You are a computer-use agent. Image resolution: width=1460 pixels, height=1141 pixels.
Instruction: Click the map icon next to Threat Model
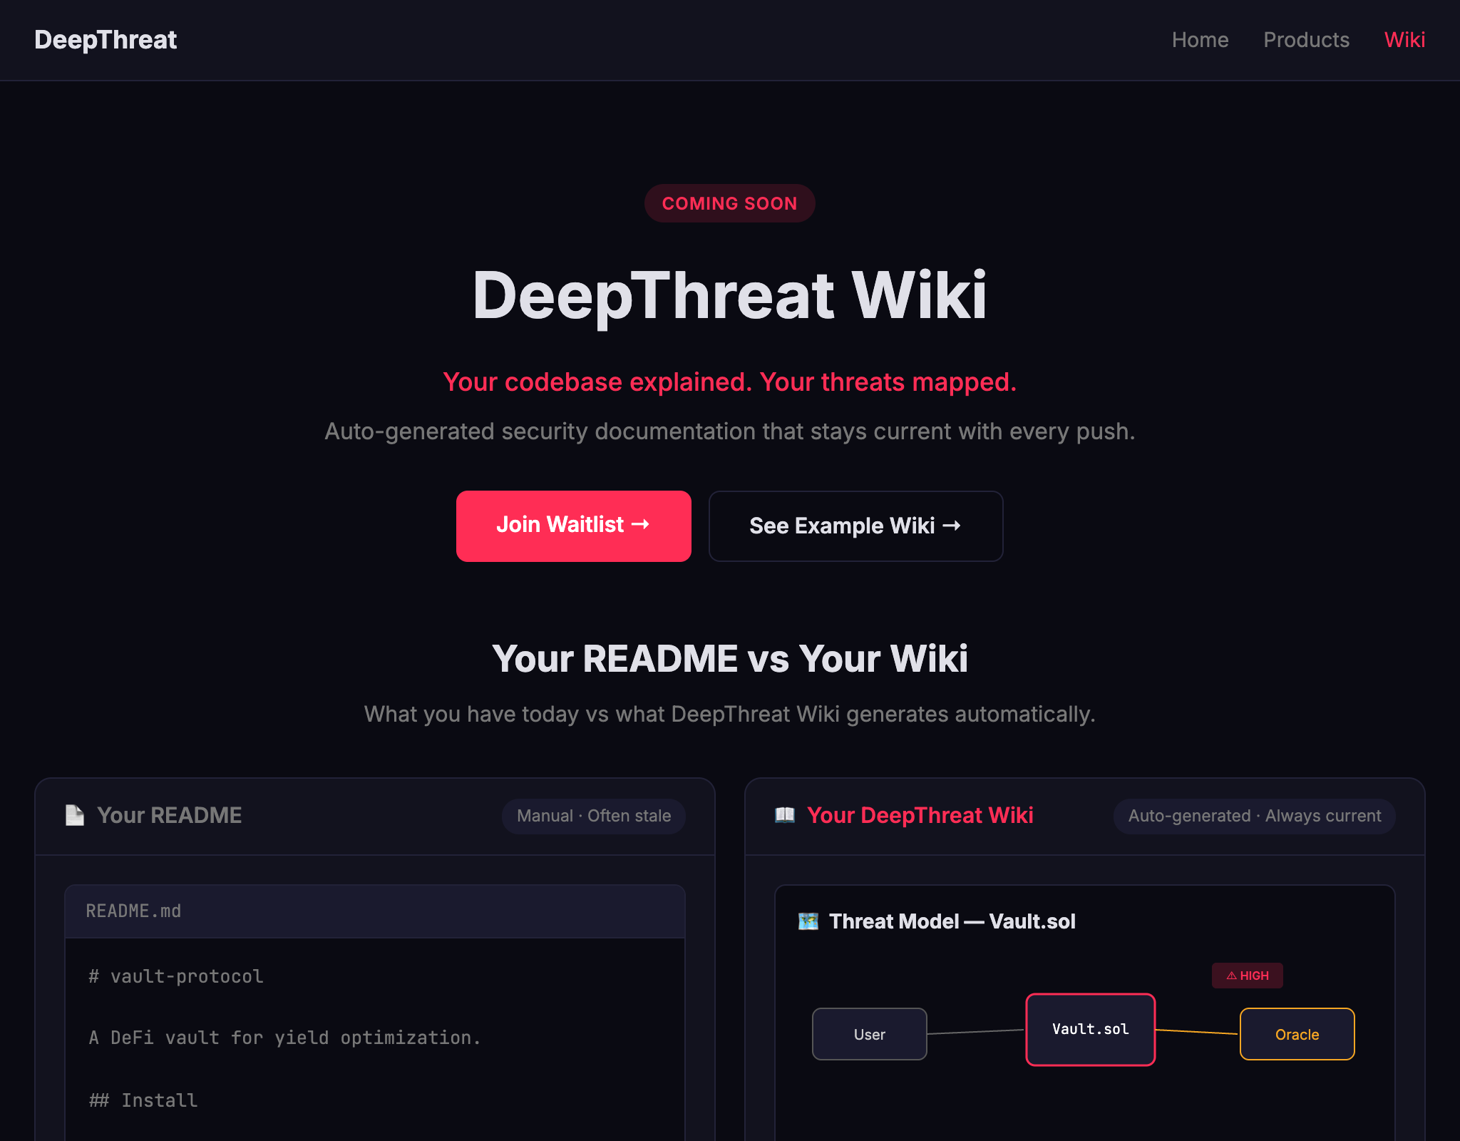click(x=808, y=921)
